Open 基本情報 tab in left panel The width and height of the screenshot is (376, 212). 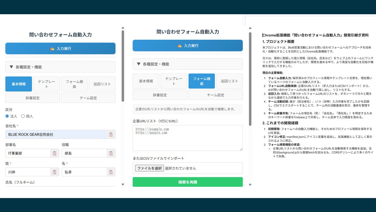[18, 84]
